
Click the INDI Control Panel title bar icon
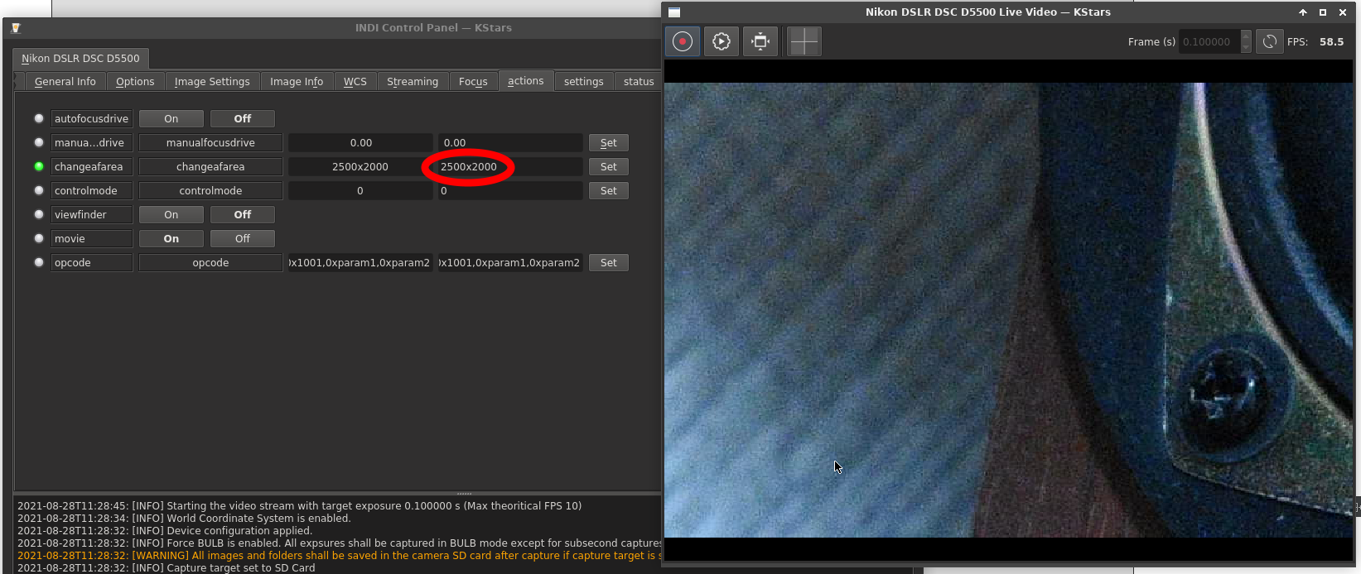[15, 28]
